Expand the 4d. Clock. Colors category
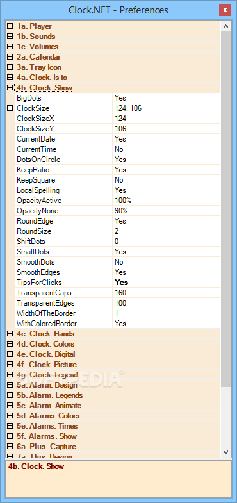Viewport: 237px width, 503px height. (10, 344)
